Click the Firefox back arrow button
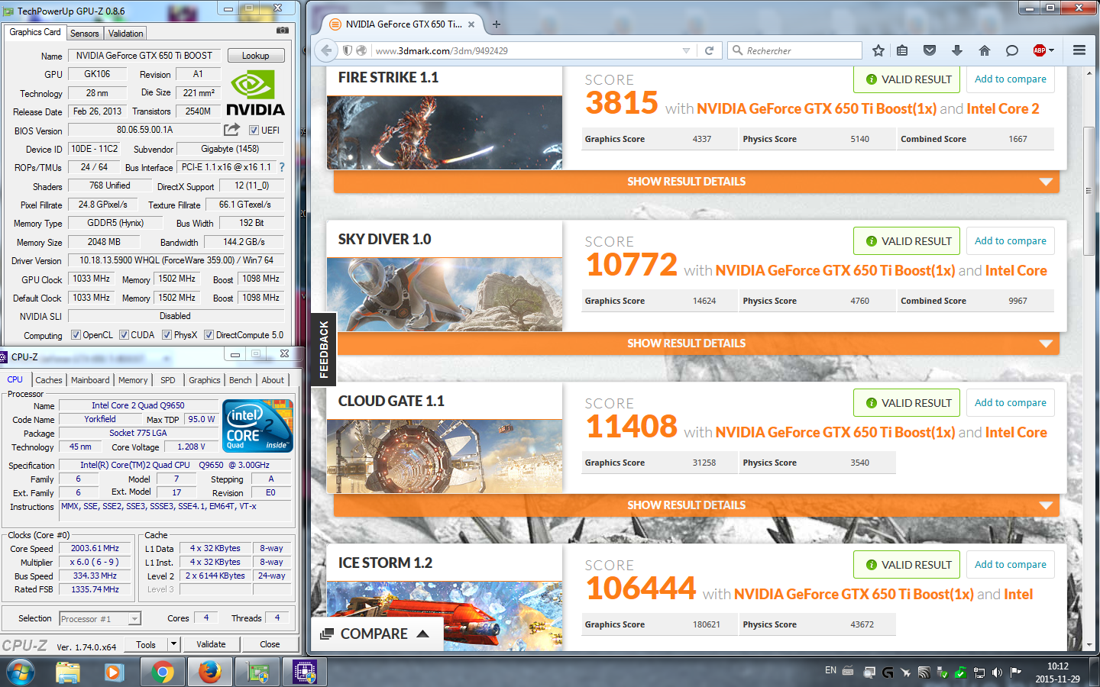Viewport: 1100px width, 687px height. tap(327, 50)
